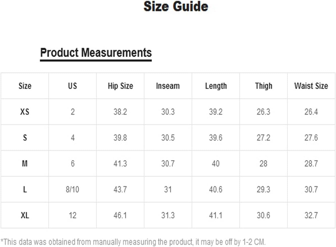Viewport: 336px width, 247px height.
Task: Click the US column header
Action: pyautogui.click(x=72, y=86)
